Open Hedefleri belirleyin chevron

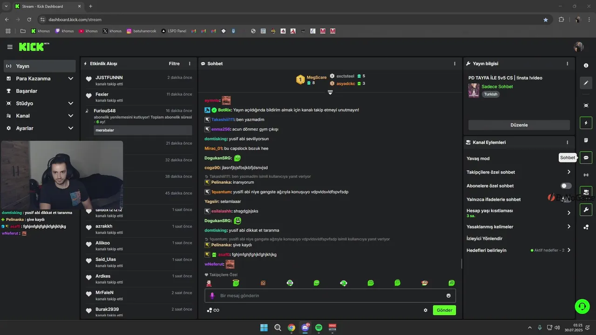point(569,250)
